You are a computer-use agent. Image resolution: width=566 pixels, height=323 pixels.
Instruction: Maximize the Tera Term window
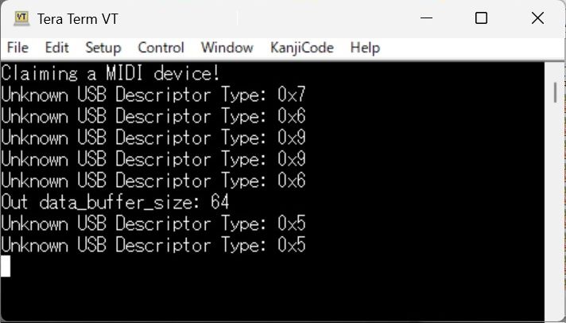point(481,18)
